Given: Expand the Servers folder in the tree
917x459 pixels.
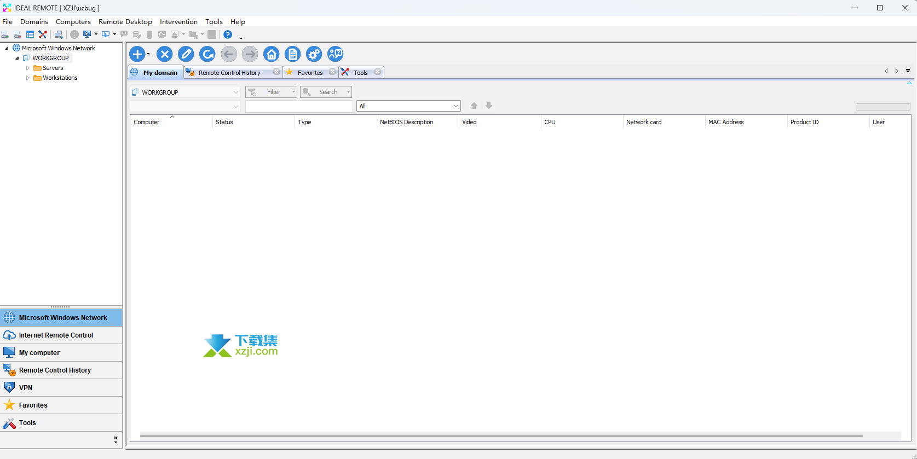Looking at the screenshot, I should tap(27, 68).
